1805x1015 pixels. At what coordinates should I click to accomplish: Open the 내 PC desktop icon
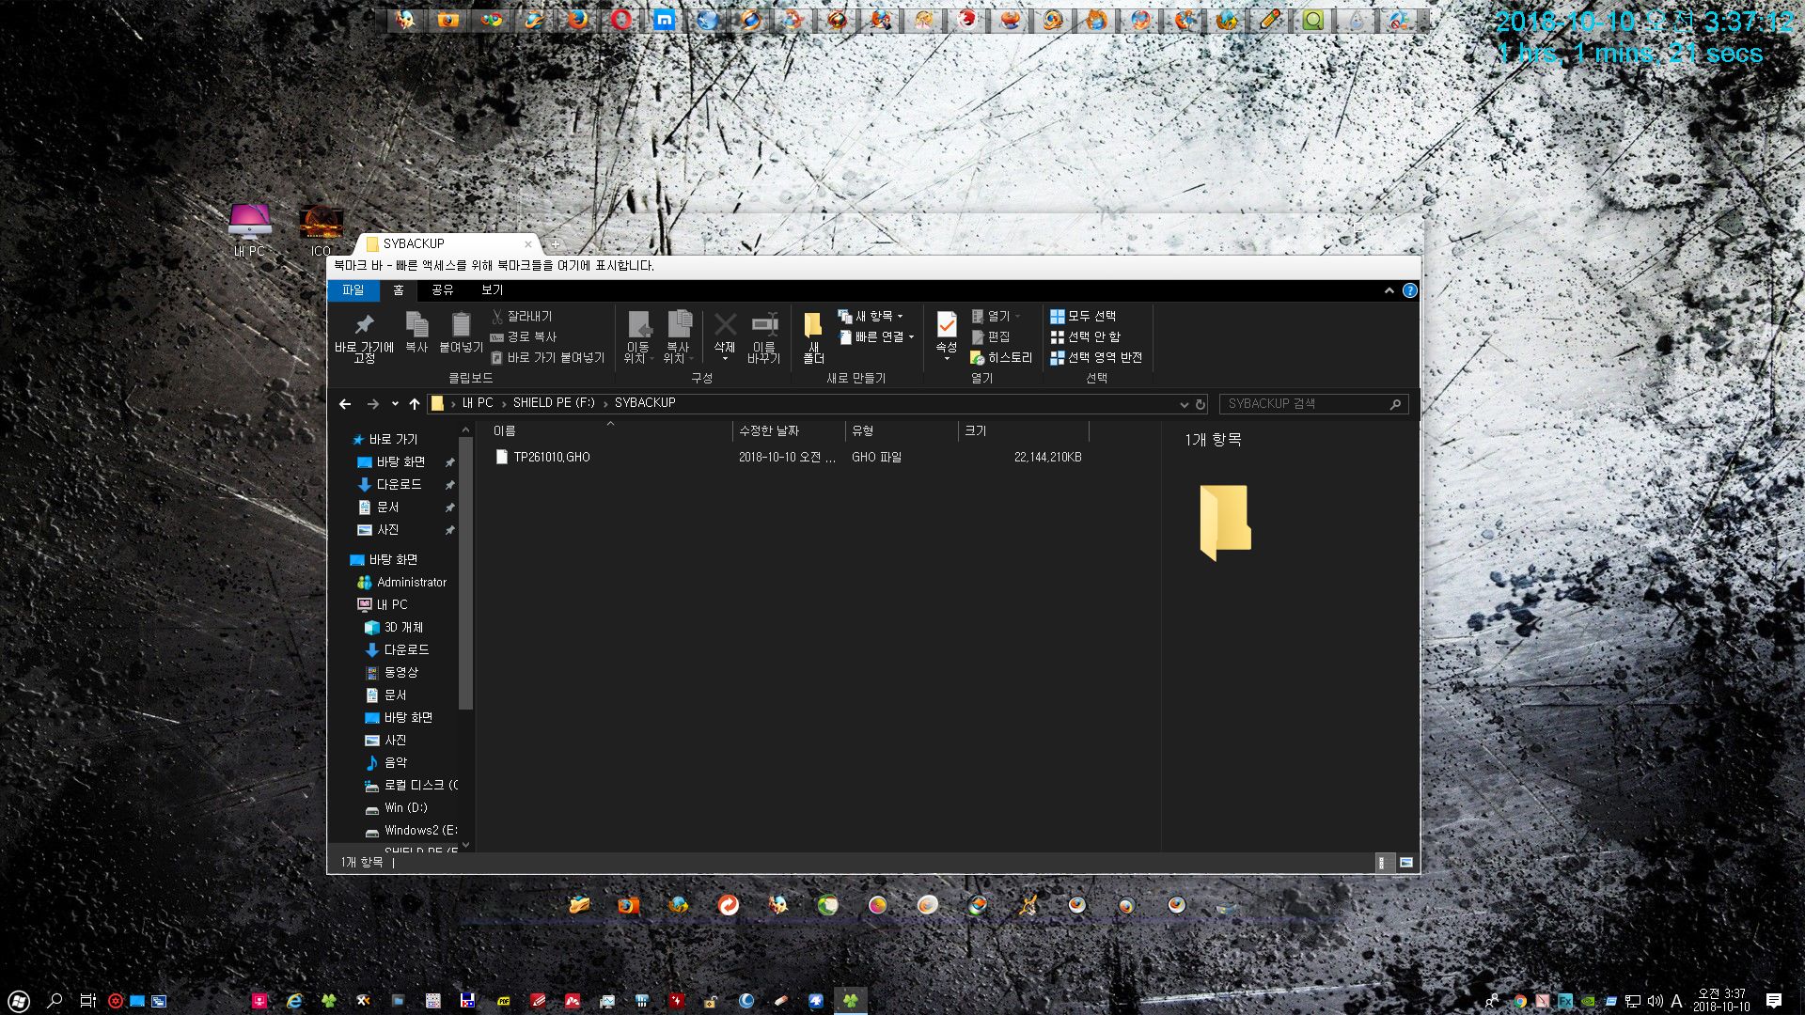[x=250, y=230]
